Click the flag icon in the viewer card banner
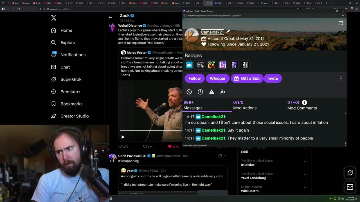Screen dimensions: 360x202 point(341,24)
